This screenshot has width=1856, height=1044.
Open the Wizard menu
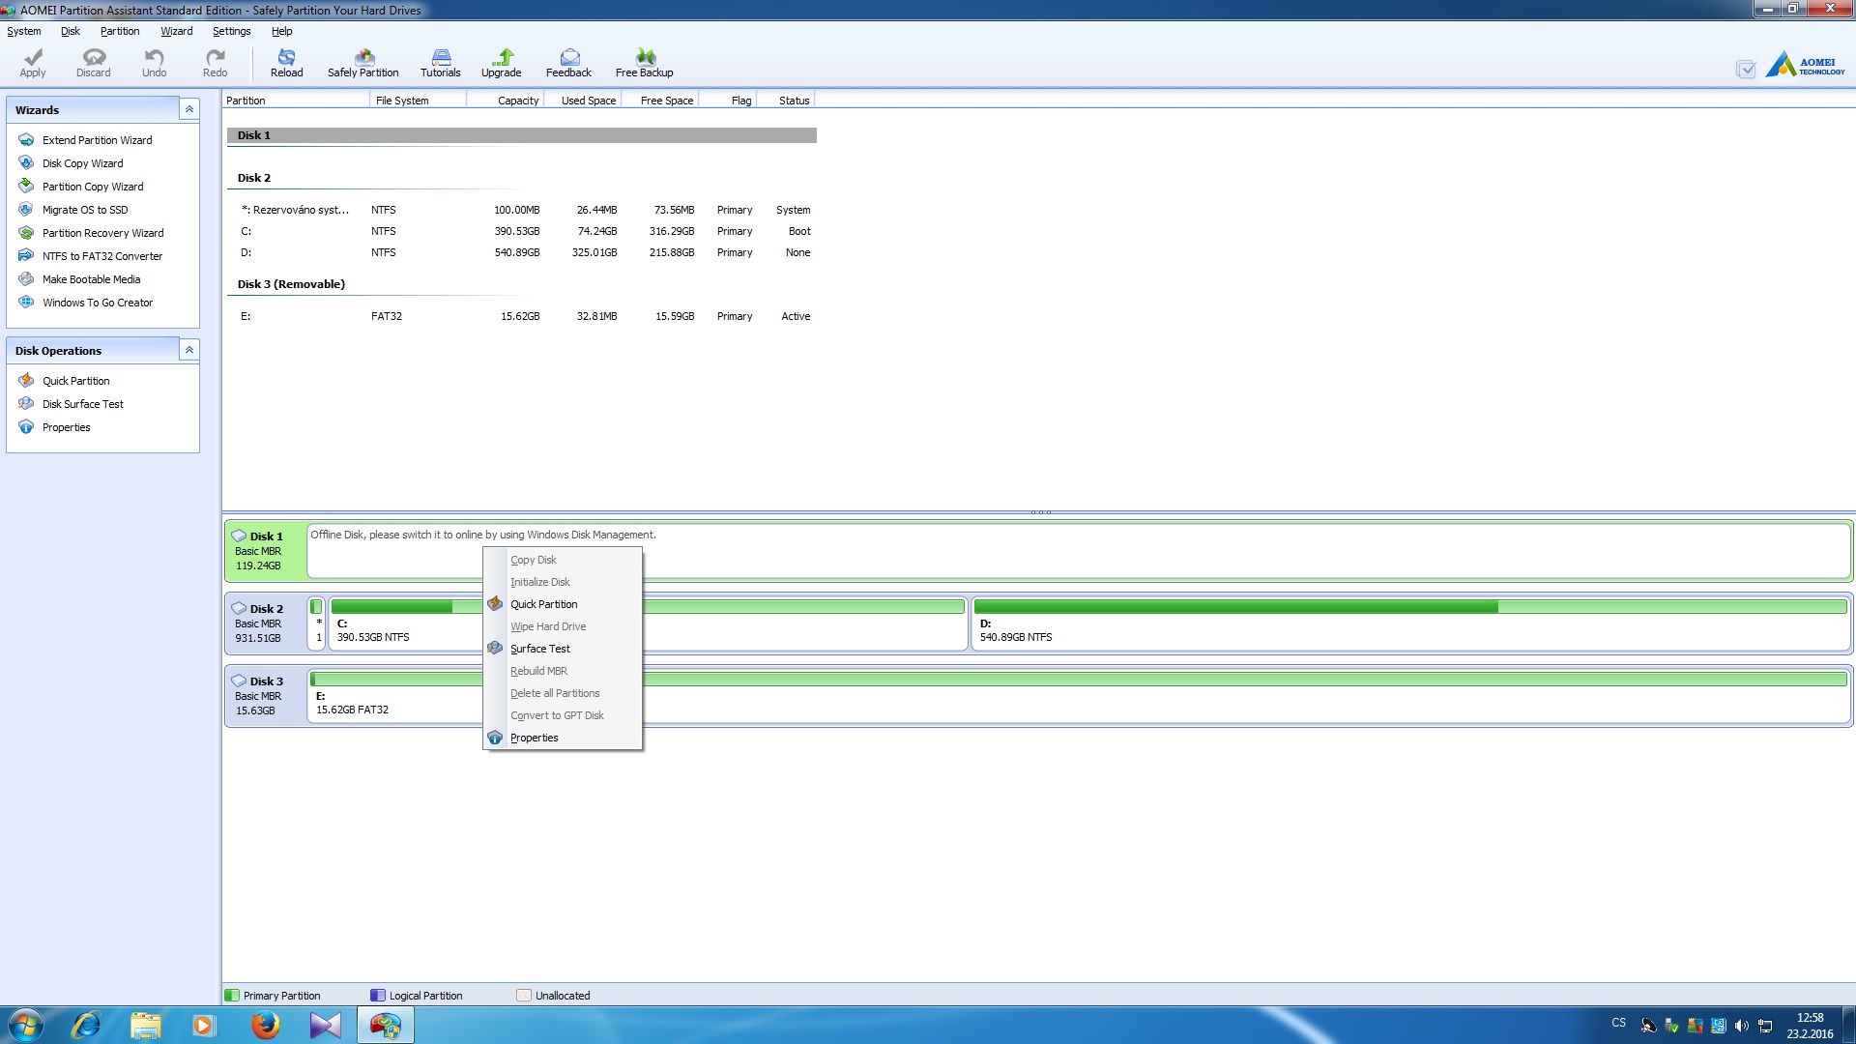point(177,31)
